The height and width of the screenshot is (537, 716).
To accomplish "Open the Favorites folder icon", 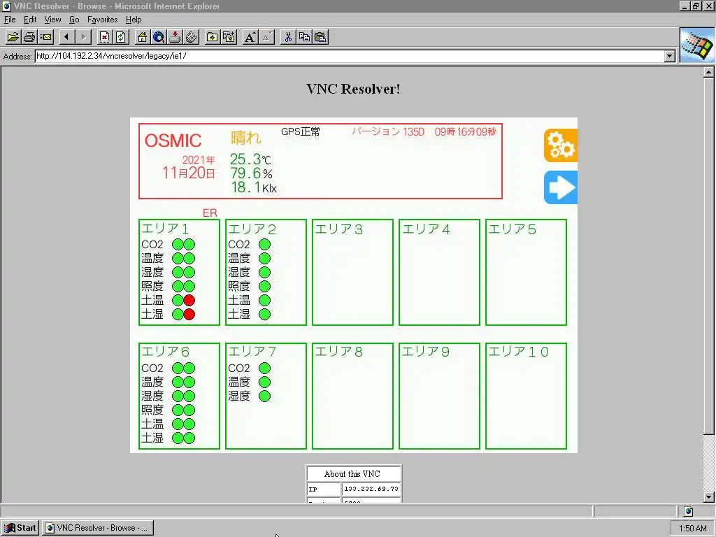I will tap(213, 37).
